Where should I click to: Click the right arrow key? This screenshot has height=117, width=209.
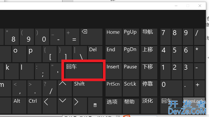point(80,106)
